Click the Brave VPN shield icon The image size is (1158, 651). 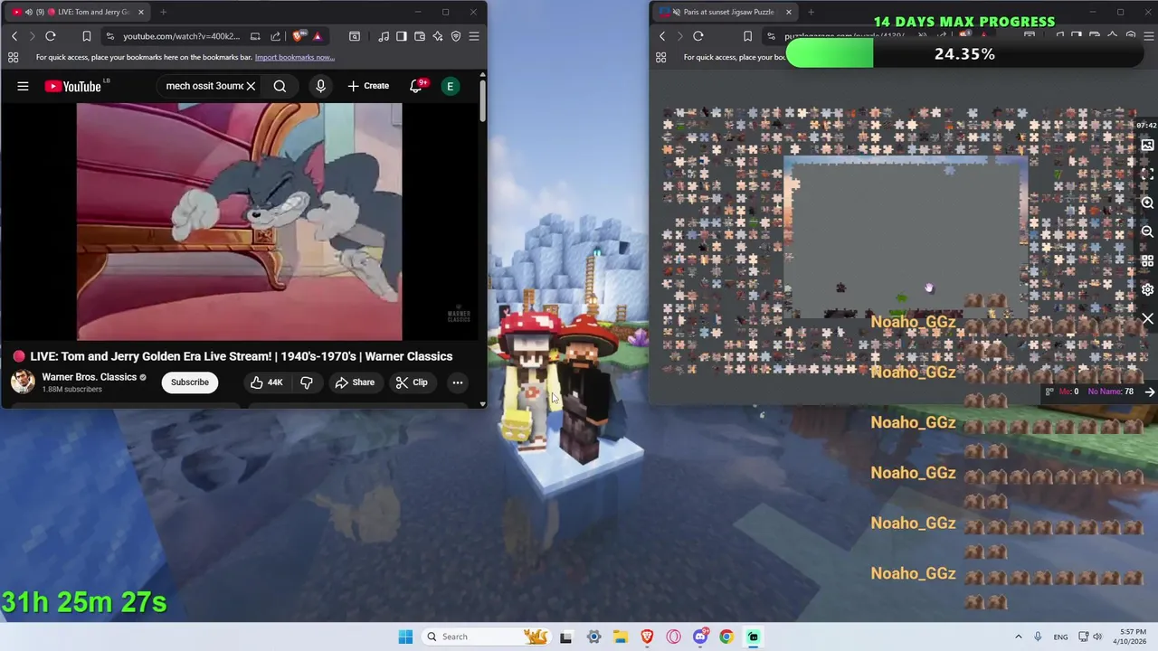(x=456, y=36)
